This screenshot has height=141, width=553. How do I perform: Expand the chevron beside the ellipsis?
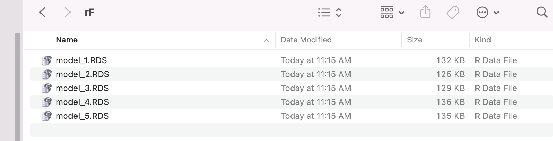tap(496, 13)
